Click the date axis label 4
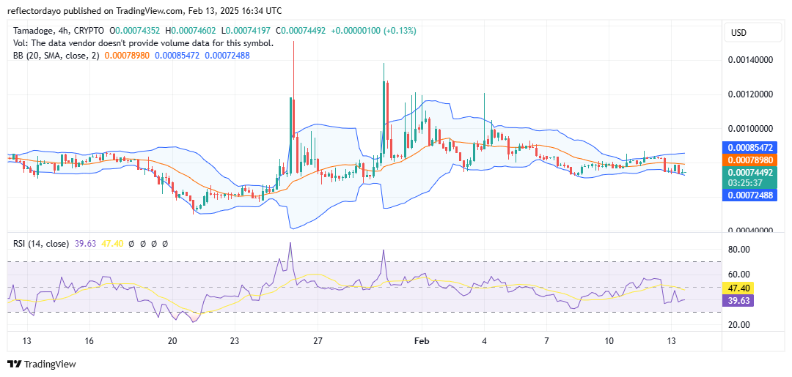The image size is (792, 377). pyautogui.click(x=485, y=341)
